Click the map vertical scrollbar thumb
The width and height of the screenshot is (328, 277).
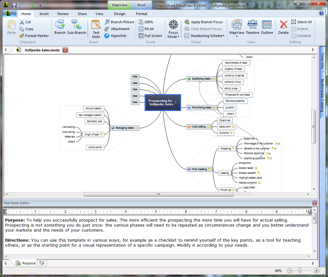pos(314,127)
